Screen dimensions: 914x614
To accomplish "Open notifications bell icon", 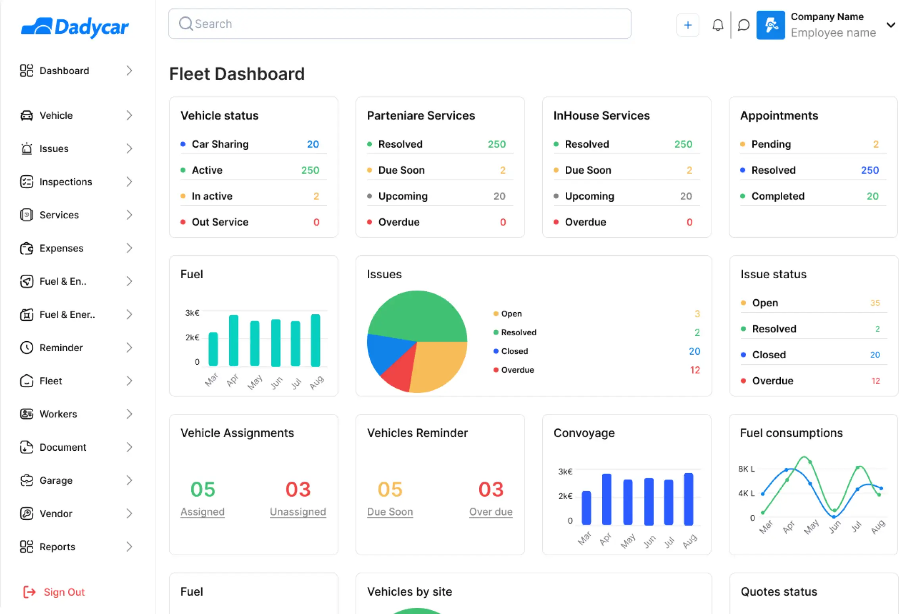I will 718,25.
